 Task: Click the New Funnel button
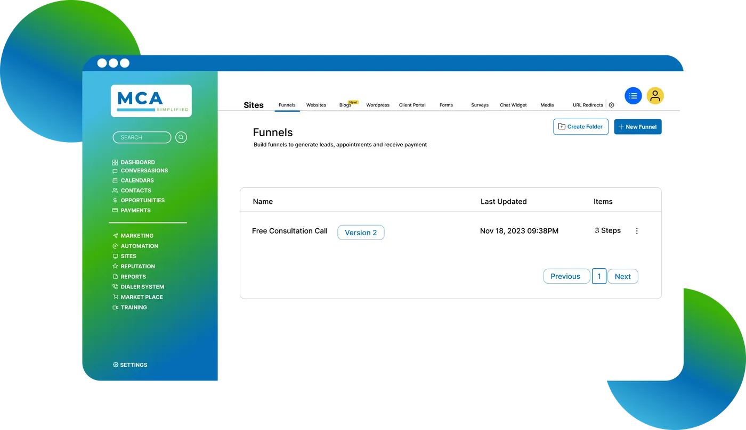coord(638,127)
